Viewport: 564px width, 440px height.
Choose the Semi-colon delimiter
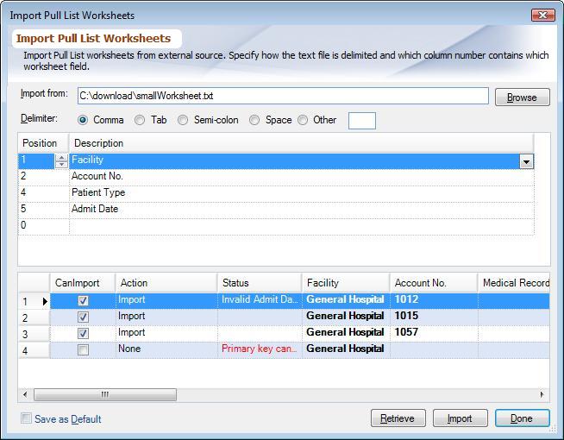click(x=183, y=120)
